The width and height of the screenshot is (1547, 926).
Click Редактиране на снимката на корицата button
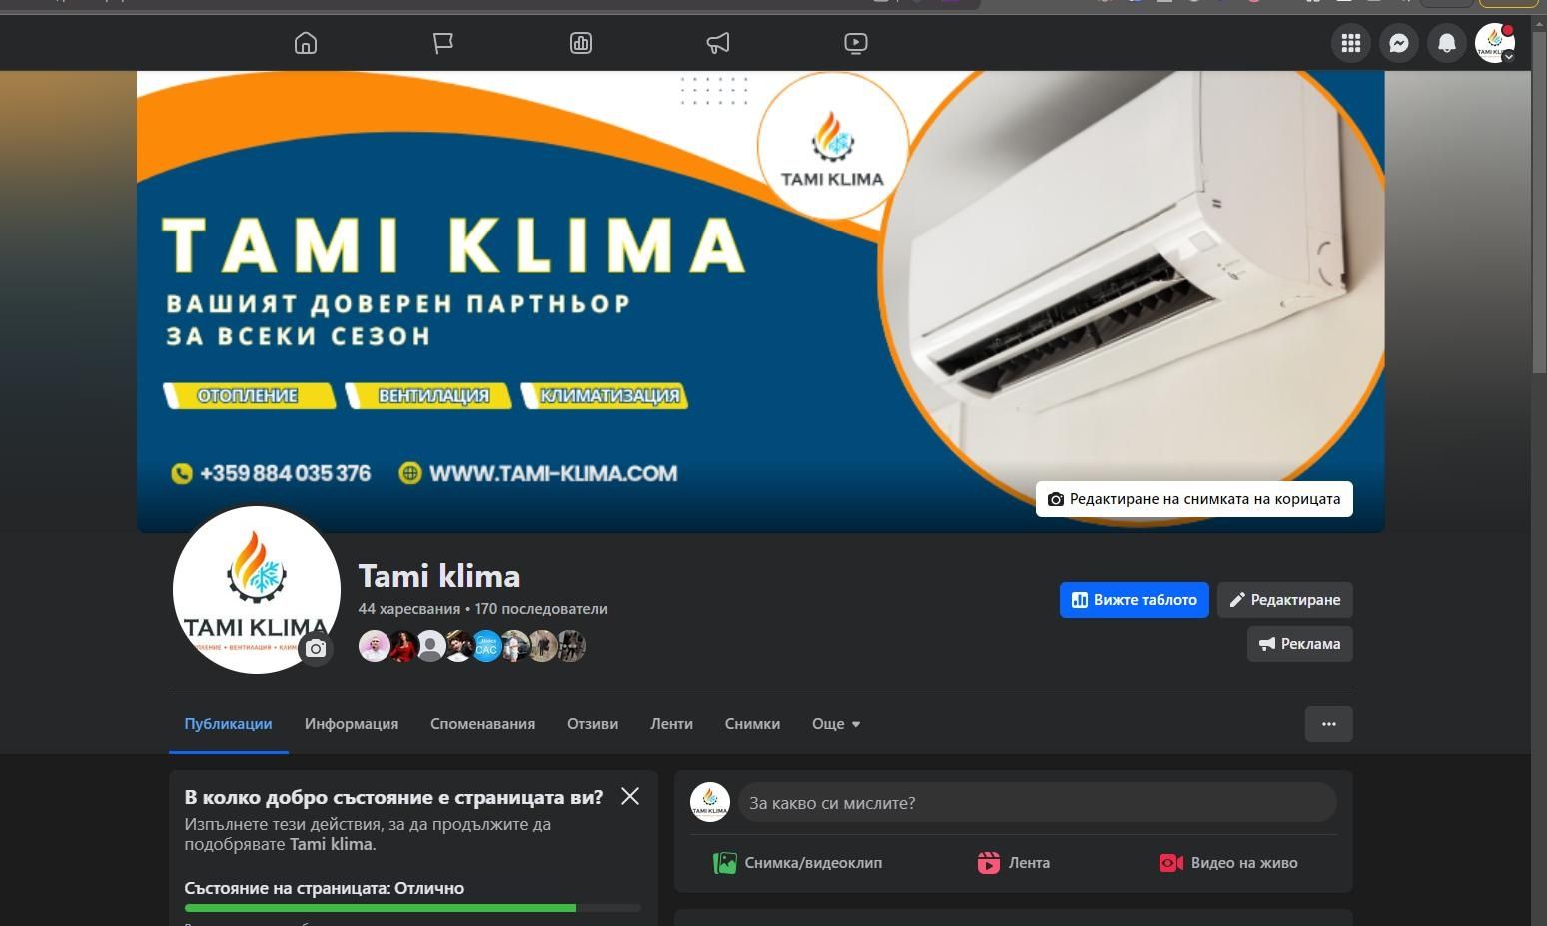[1194, 499]
